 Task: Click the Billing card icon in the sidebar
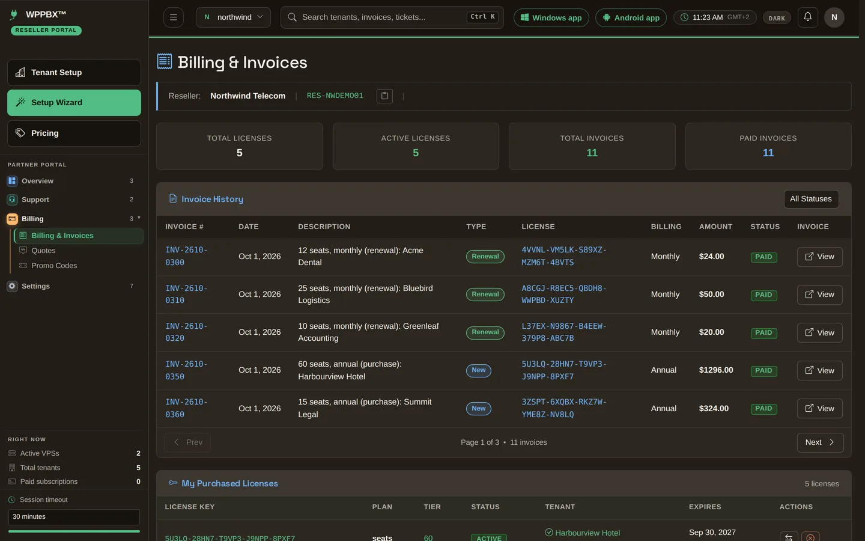coord(12,219)
